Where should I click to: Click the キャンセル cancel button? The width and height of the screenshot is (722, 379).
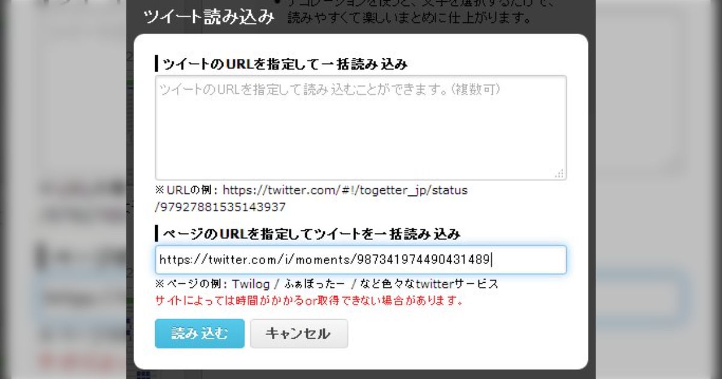[299, 333]
